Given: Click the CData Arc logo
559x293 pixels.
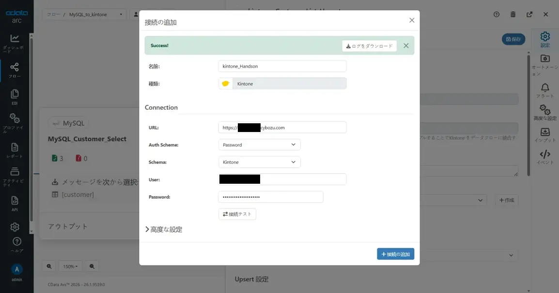Looking at the screenshot, I should (x=16, y=16).
